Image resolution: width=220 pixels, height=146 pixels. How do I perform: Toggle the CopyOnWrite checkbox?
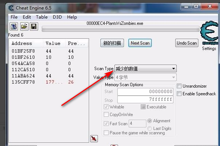pyautogui.click(x=106, y=114)
